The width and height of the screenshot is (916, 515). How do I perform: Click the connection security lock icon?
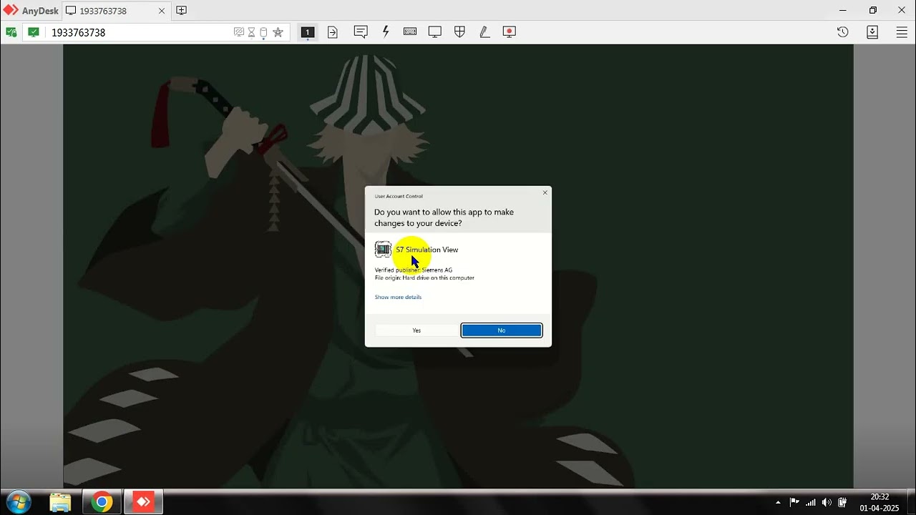[11, 32]
